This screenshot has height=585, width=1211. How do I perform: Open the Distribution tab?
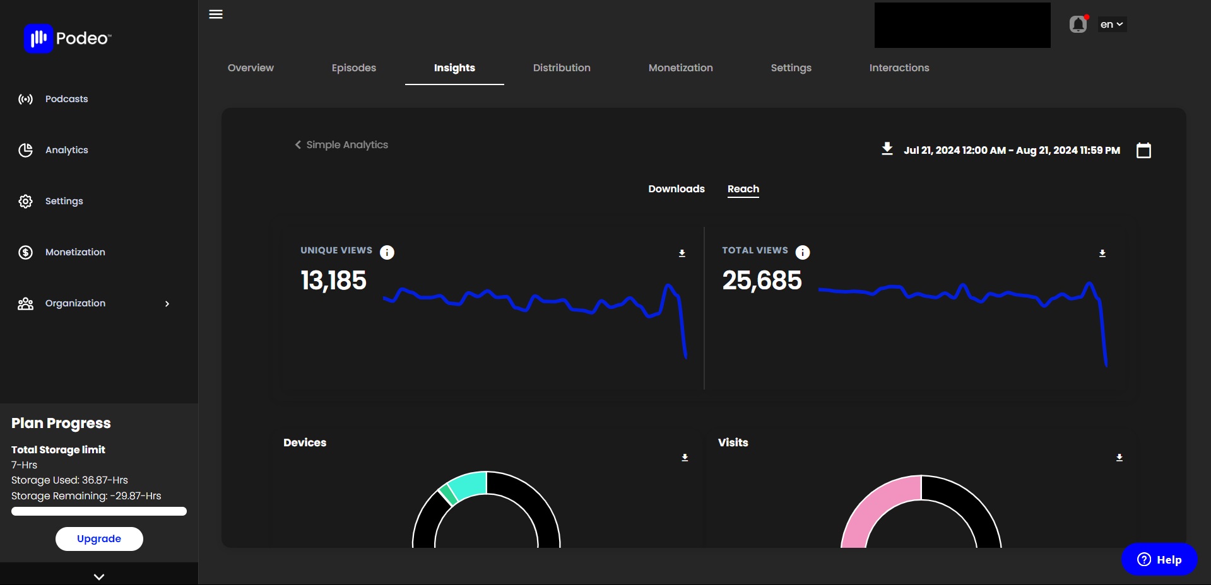tap(562, 67)
